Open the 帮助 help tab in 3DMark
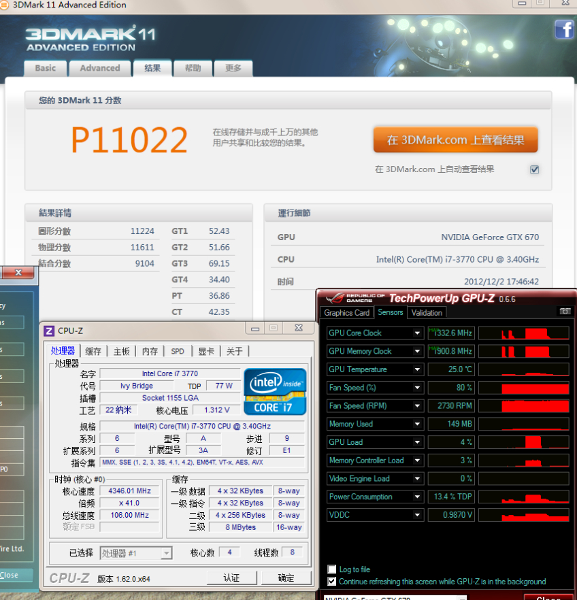Screen dimensions: 577x600 pos(193,68)
